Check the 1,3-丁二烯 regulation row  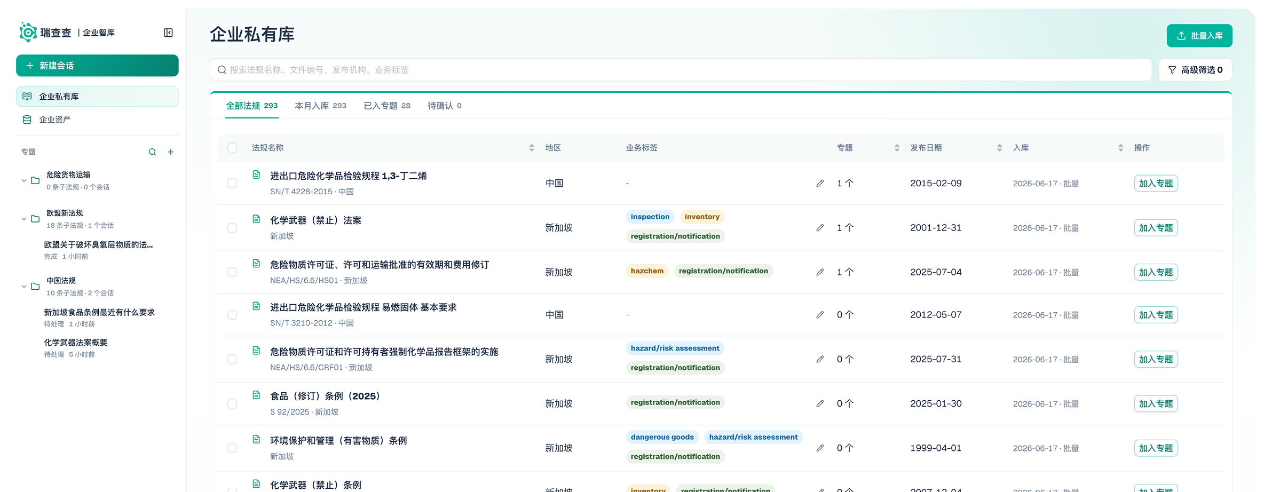[232, 184]
